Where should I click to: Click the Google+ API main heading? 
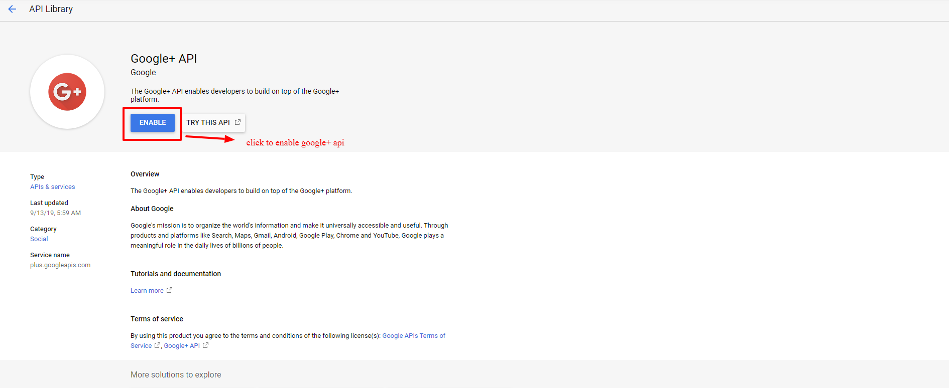(x=163, y=59)
